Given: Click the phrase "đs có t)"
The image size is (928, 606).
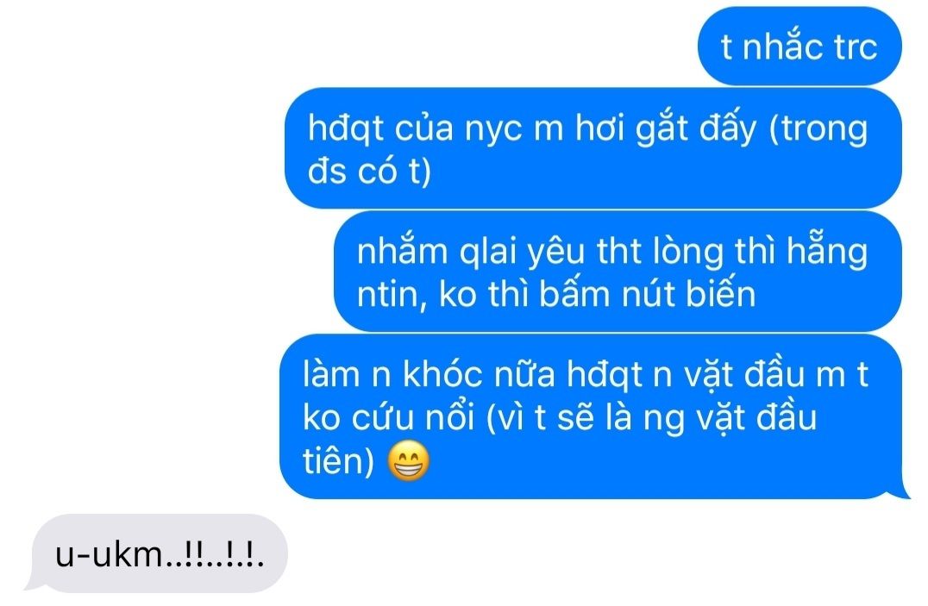Looking at the screenshot, I should point(369,172).
